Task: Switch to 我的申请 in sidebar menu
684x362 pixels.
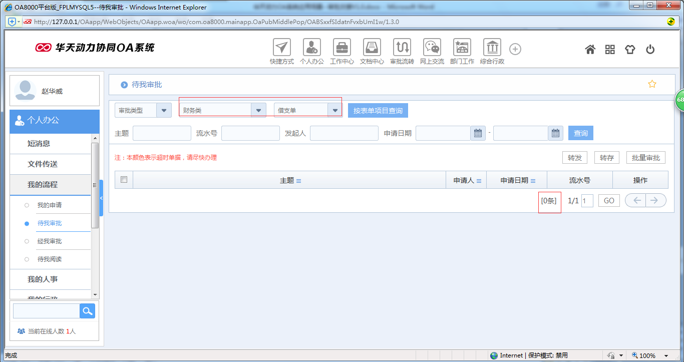Action: (x=50, y=204)
